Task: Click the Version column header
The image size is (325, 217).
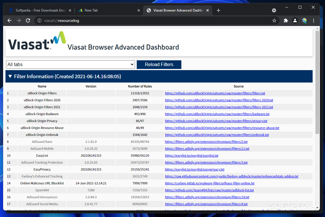Action: pos(91,86)
